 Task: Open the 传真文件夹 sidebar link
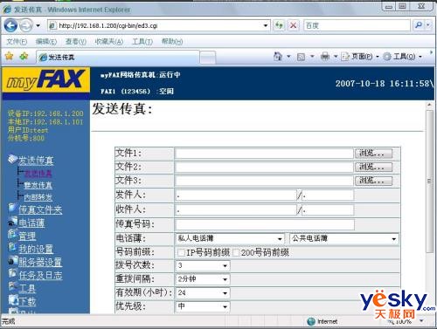40,209
